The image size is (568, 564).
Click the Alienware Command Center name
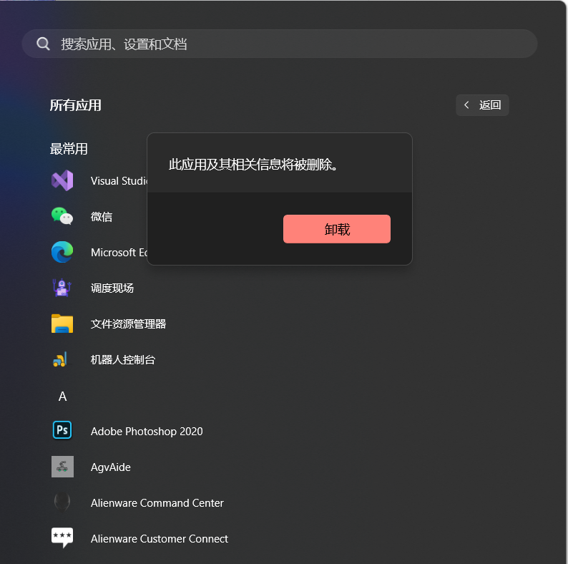click(x=157, y=502)
